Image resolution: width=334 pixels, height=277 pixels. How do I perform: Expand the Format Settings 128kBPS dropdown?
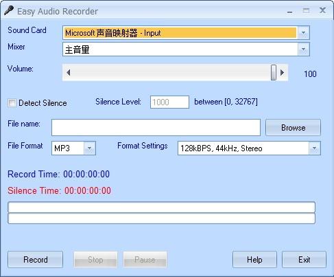[314, 148]
